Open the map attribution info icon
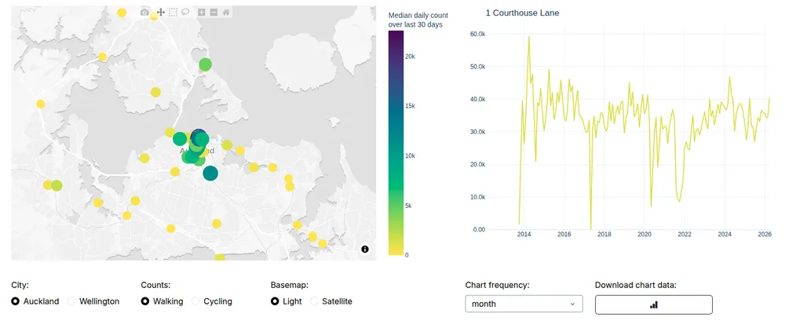Image resolution: width=785 pixels, height=321 pixels. [365, 249]
